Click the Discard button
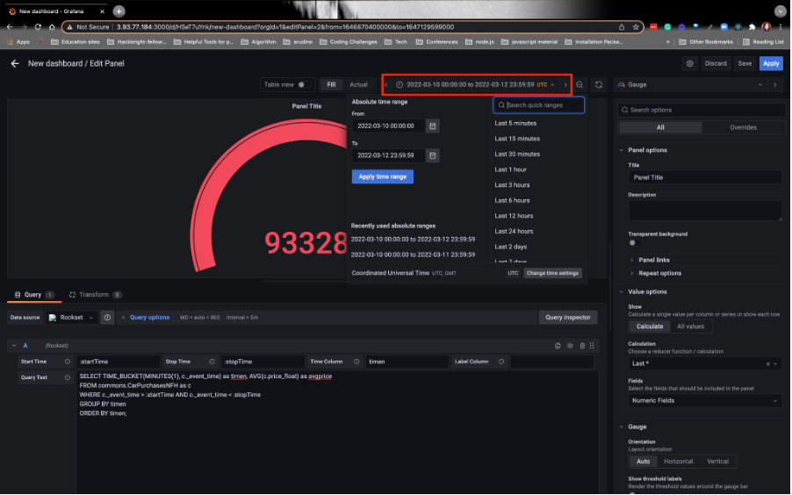The width and height of the screenshot is (792, 495). (x=716, y=64)
